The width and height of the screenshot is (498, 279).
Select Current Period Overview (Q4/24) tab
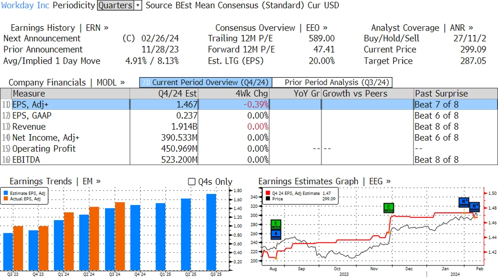[206, 83]
